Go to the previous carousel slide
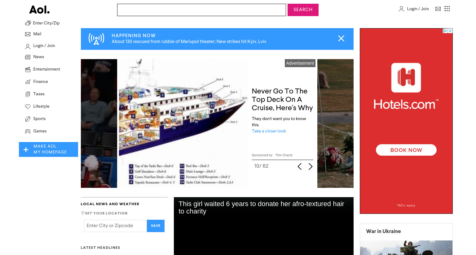The height and width of the screenshot is (255, 476). click(x=299, y=166)
